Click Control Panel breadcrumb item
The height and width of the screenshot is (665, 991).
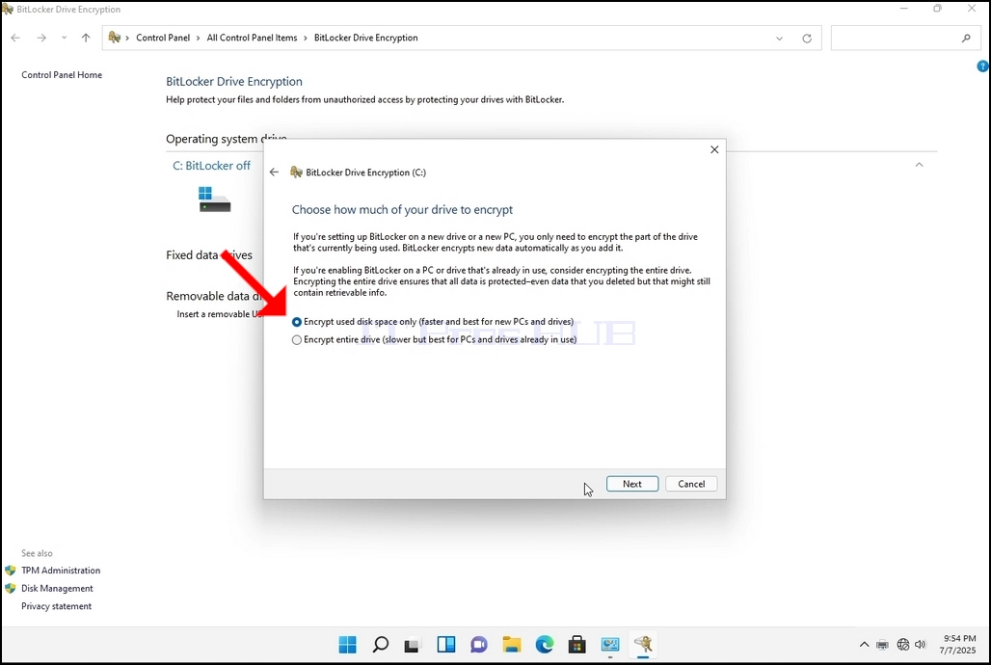pos(163,38)
